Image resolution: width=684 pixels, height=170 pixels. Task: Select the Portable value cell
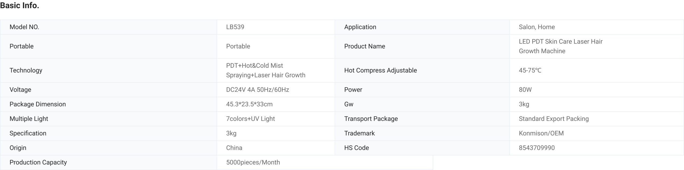tap(276, 46)
